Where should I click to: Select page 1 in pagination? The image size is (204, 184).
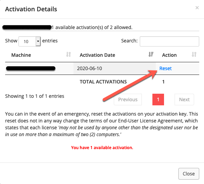click(158, 100)
